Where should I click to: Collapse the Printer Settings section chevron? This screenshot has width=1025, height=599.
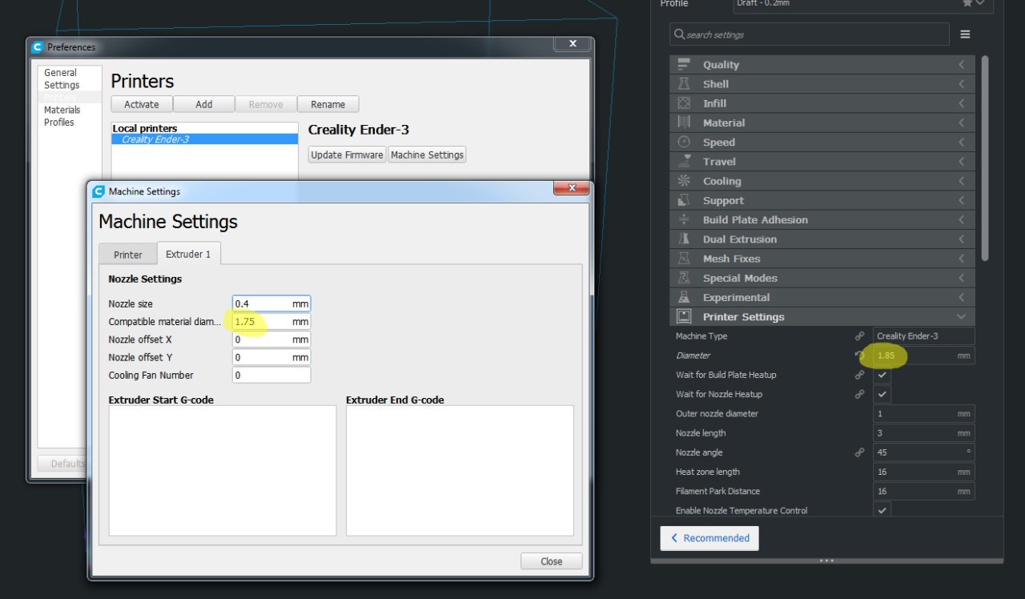[962, 316]
